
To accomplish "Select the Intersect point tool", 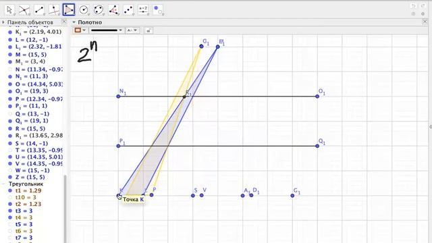I will 24,10.
